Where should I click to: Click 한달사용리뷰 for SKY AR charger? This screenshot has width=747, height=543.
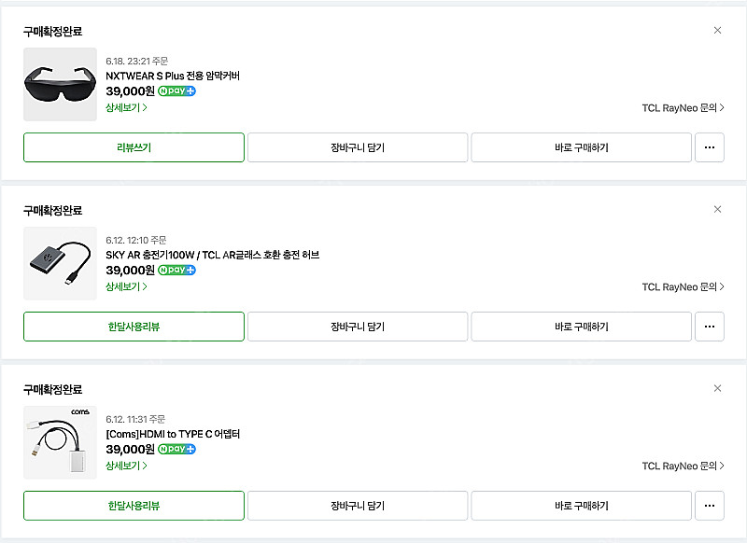point(134,327)
